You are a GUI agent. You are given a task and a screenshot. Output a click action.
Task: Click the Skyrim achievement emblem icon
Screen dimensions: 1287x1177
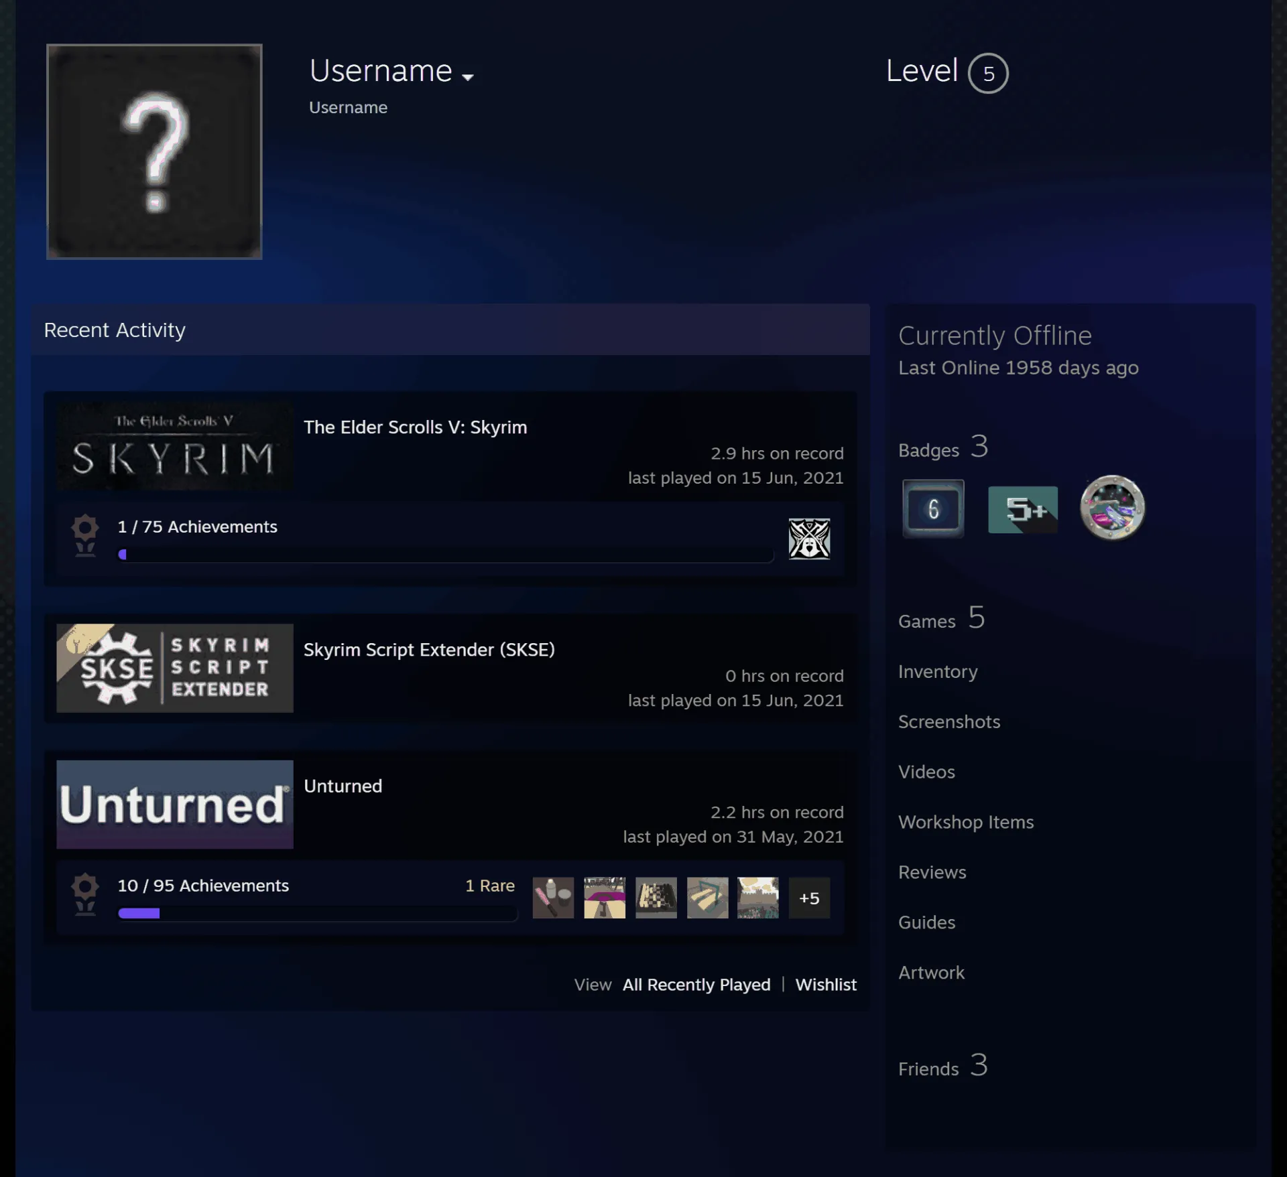pos(809,539)
